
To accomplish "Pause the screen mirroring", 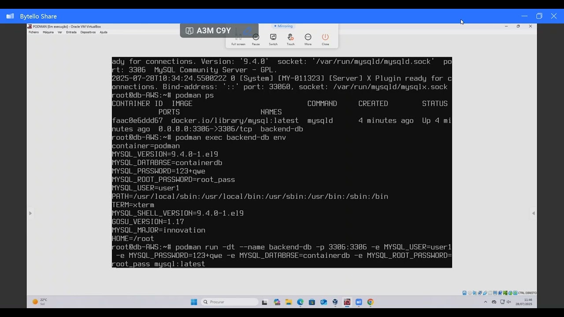I will [x=256, y=37].
